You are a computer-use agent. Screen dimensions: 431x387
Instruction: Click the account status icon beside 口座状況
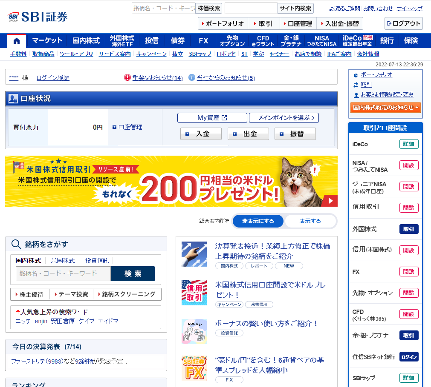[13, 99]
